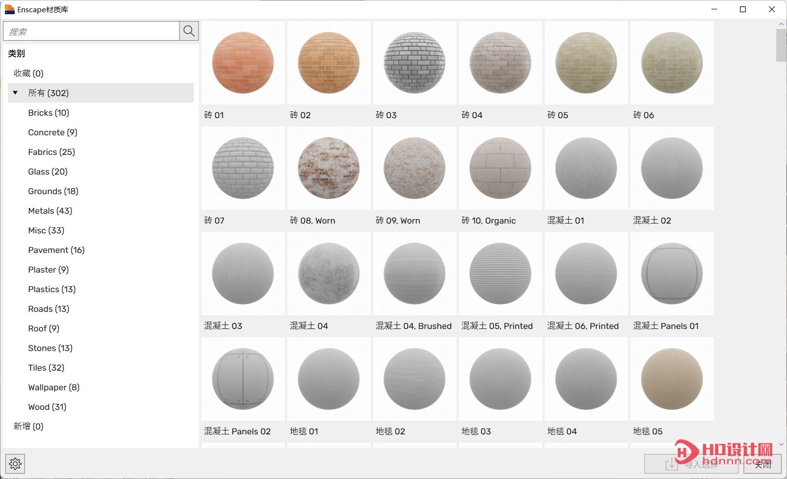
Task: Choose the 混凝土 01 material sphere
Action: point(586,168)
